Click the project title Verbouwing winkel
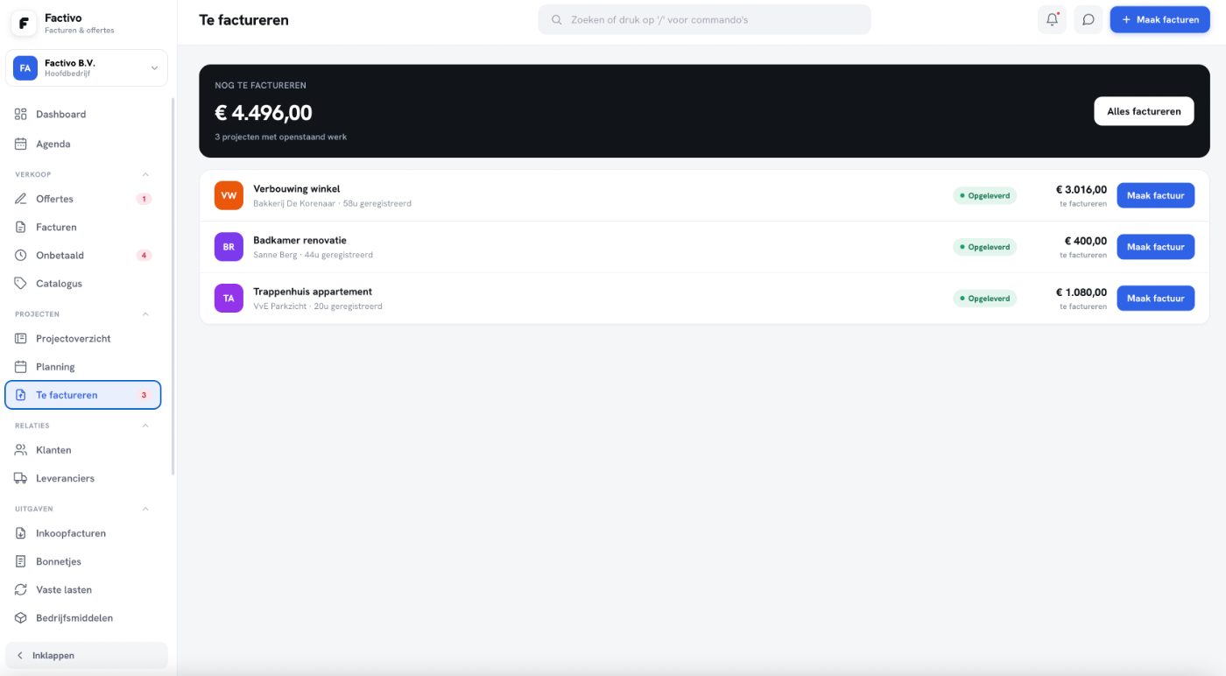Image resolution: width=1226 pixels, height=676 pixels. point(297,189)
